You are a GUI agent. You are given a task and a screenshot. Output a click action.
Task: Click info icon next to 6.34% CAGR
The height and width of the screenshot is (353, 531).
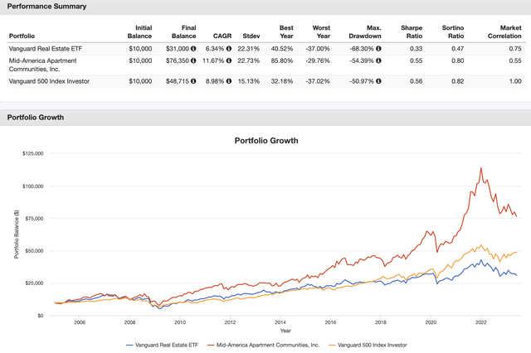tap(229, 49)
